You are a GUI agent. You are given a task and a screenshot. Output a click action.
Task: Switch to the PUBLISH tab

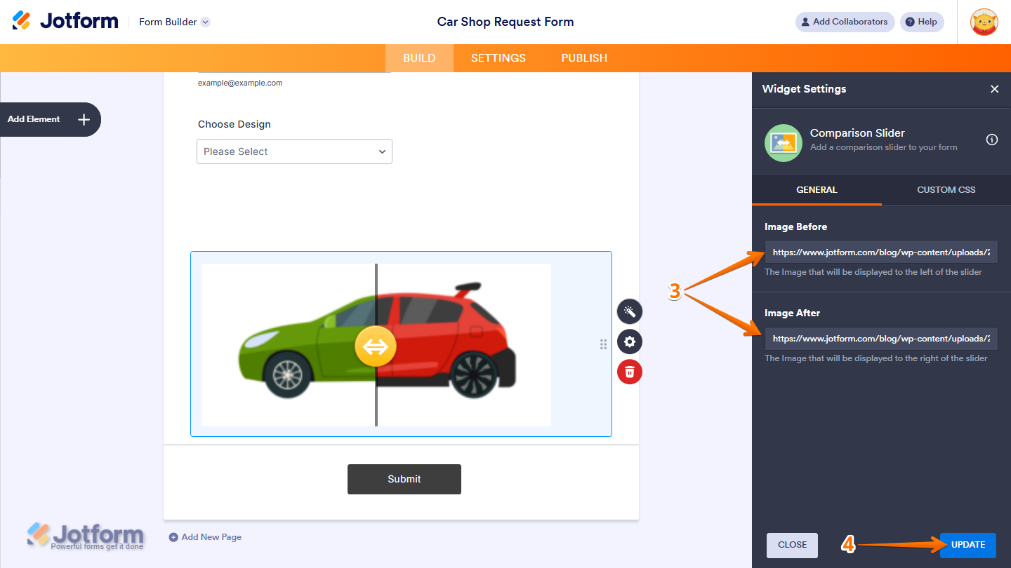tap(584, 58)
